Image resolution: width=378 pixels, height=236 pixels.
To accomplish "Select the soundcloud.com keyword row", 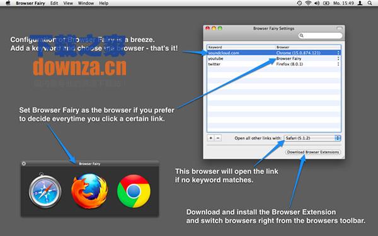I will pos(274,53).
